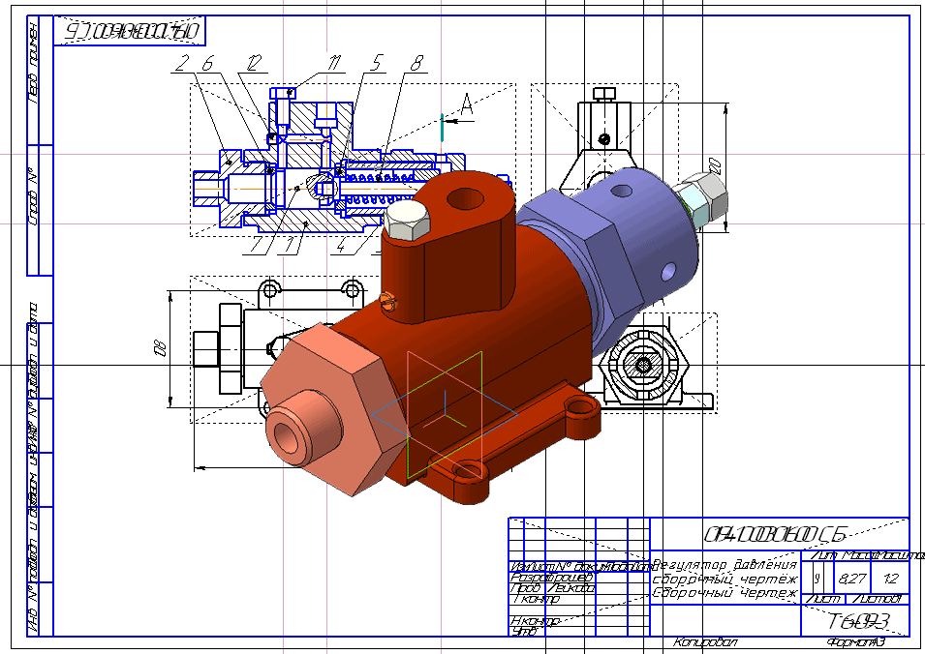
Task: Select the hex bolt head in right side view
Action: pos(603,94)
